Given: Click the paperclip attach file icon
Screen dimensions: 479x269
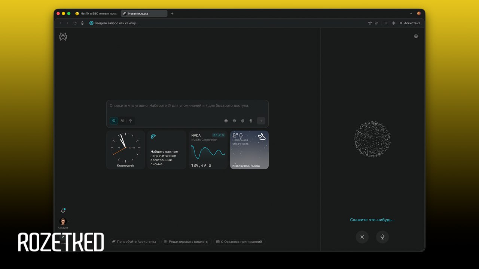Looking at the screenshot, I should [x=242, y=121].
